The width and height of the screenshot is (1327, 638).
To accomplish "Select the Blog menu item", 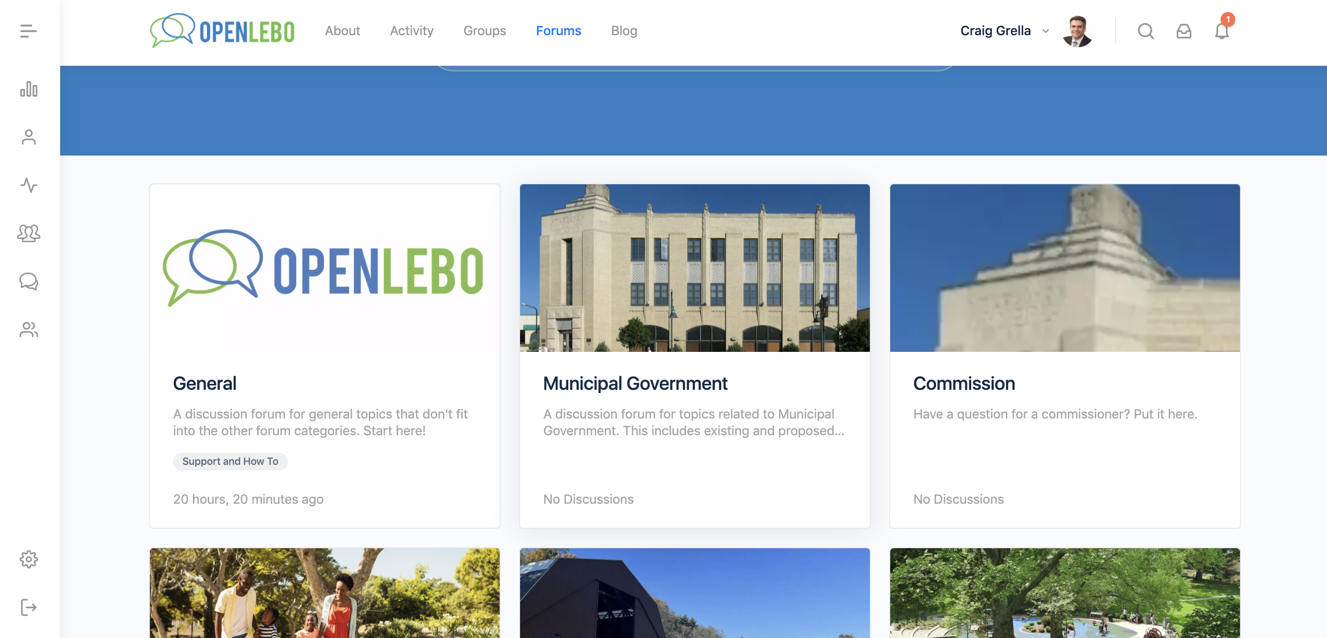I will 625,31.
